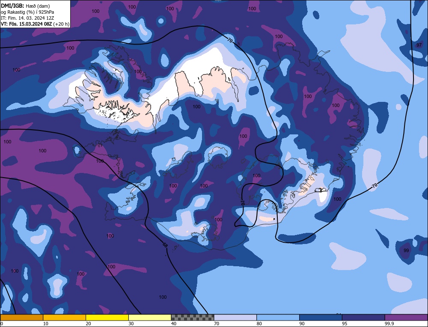428x327 pixels.
Task: Click the bright yellow 20–30 legend swatch
Action: 107,318
